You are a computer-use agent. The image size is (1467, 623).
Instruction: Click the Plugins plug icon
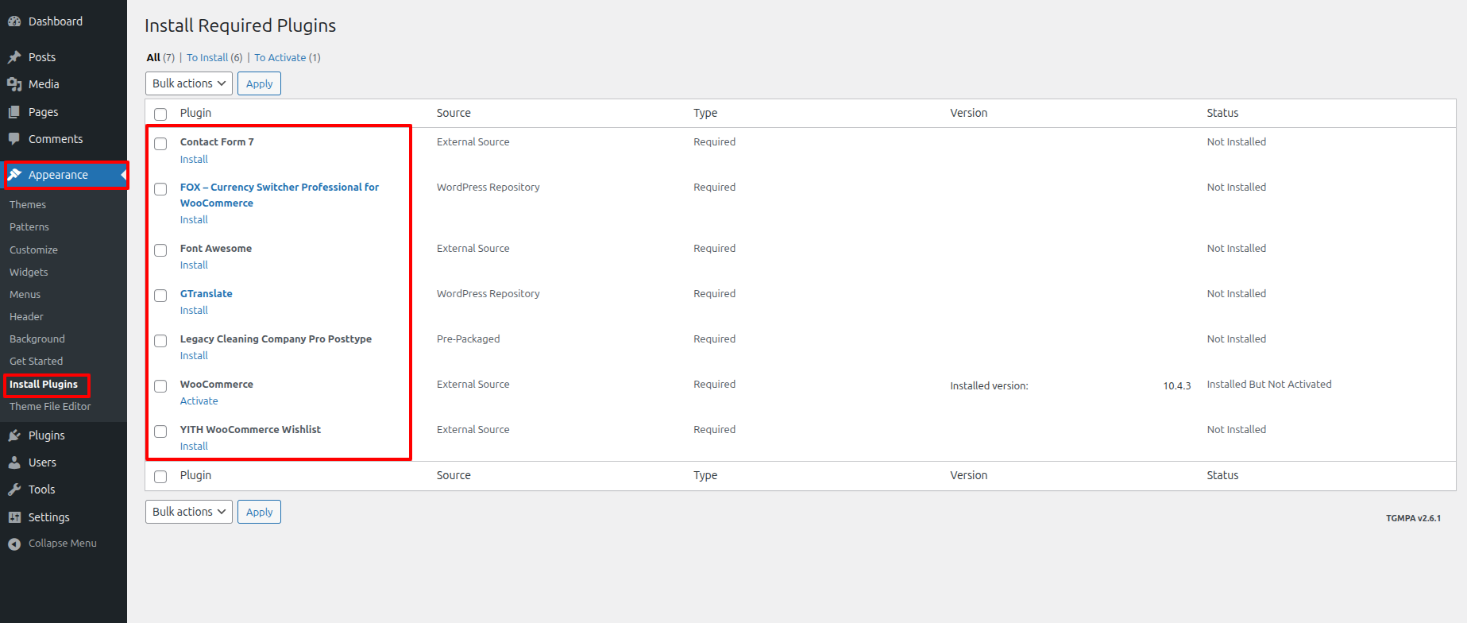14,435
